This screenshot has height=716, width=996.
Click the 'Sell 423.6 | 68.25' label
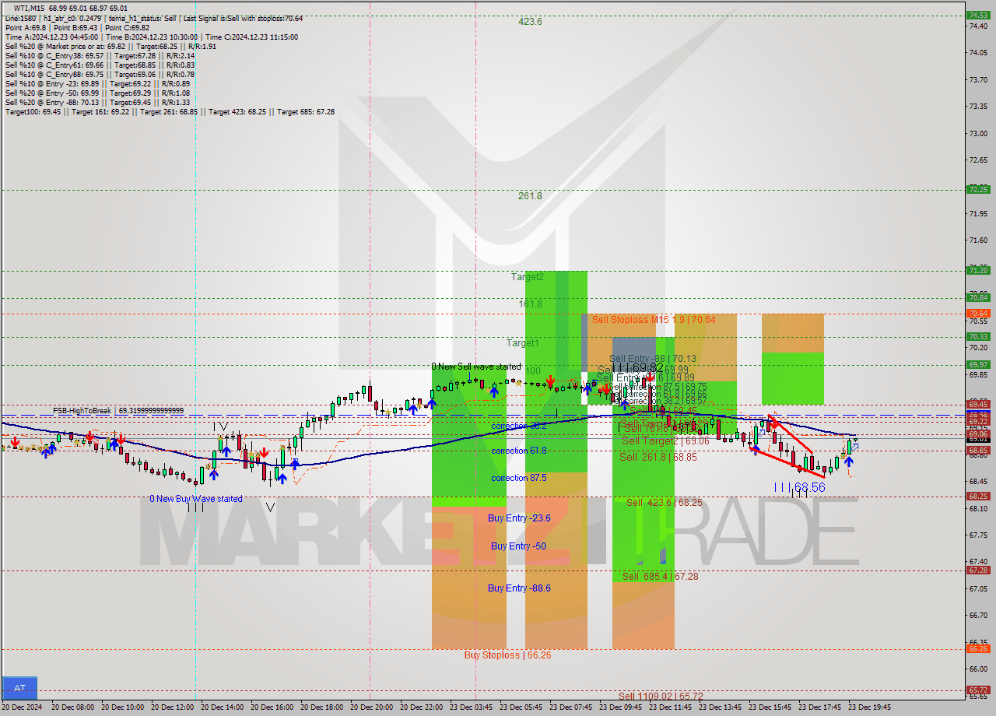(665, 503)
